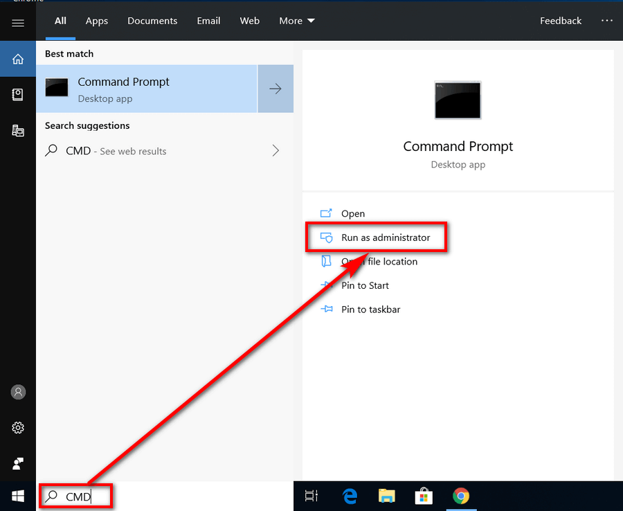
Task: Open the Notebook icon in the sidebar
Action: 18,95
